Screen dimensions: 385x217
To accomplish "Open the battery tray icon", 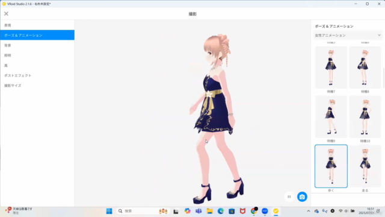I will [353, 211].
